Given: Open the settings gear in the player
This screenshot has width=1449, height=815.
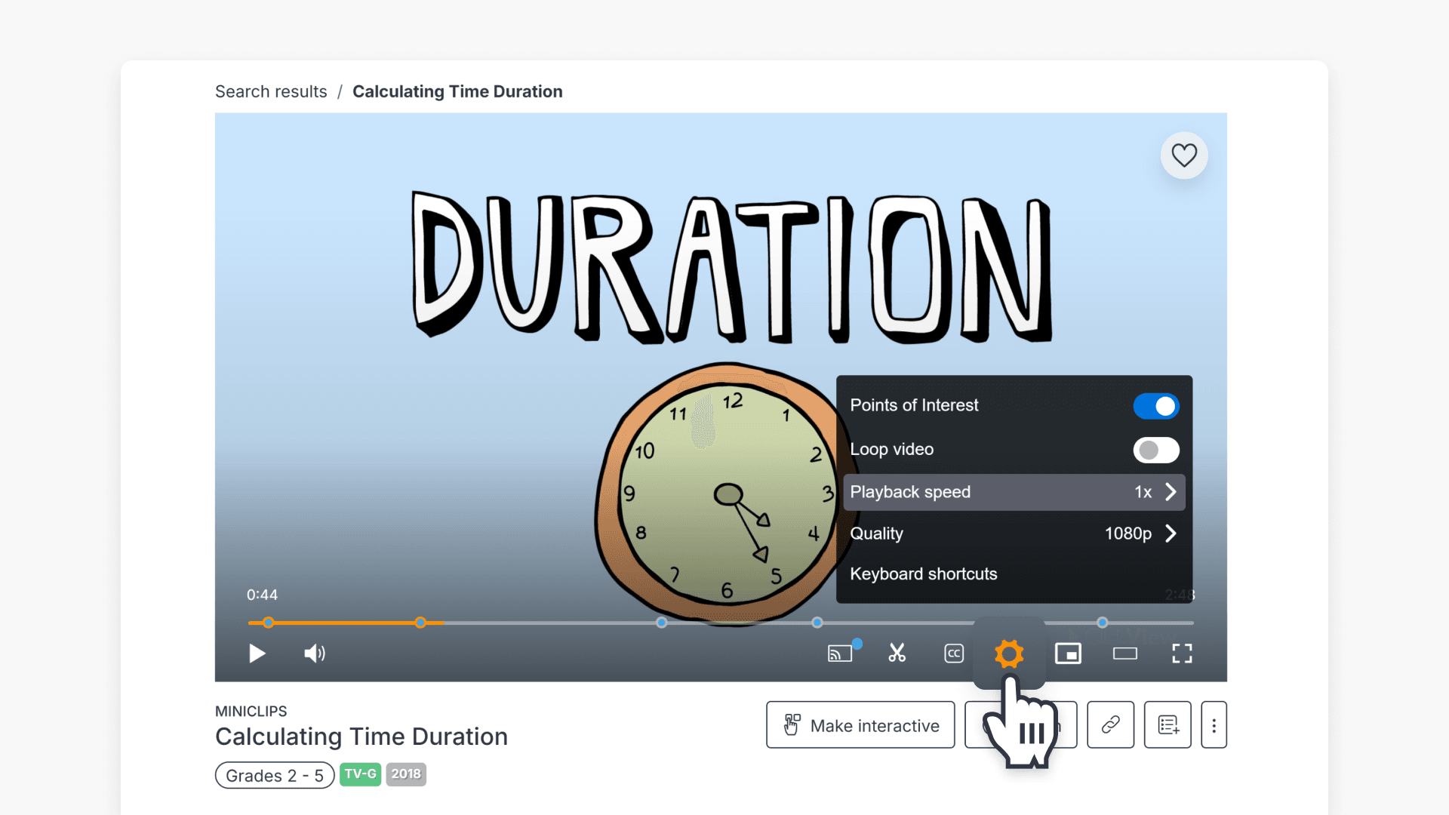Looking at the screenshot, I should (1009, 654).
